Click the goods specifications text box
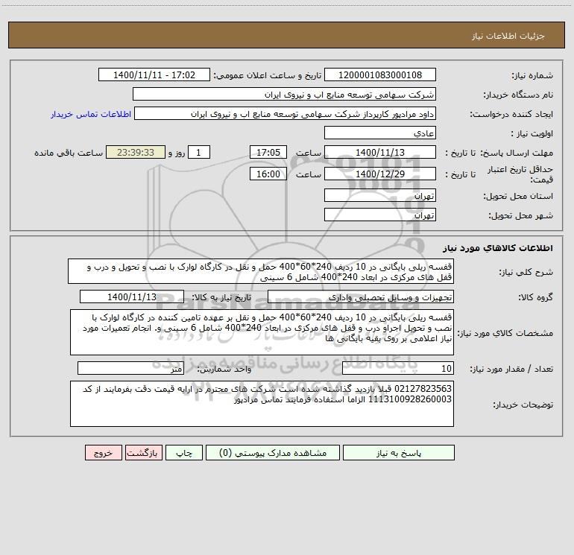The height and width of the screenshot is (555, 574). 262,332
